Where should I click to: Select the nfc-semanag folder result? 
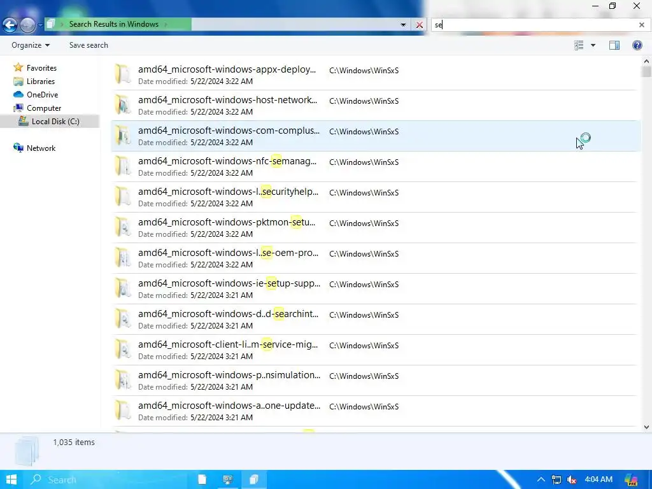(x=374, y=166)
